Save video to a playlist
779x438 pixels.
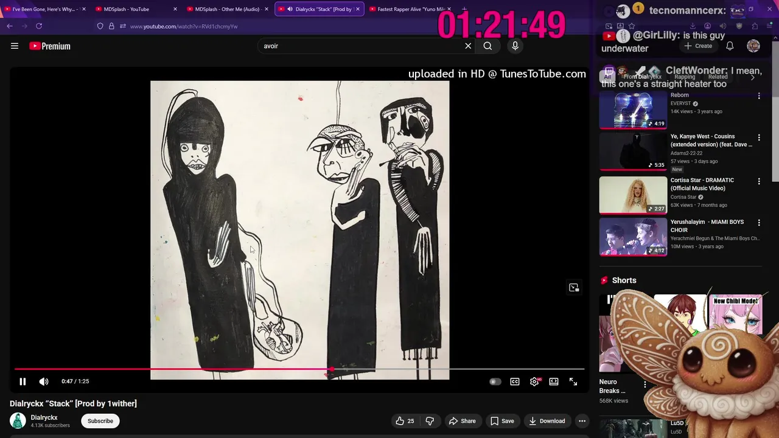point(502,421)
